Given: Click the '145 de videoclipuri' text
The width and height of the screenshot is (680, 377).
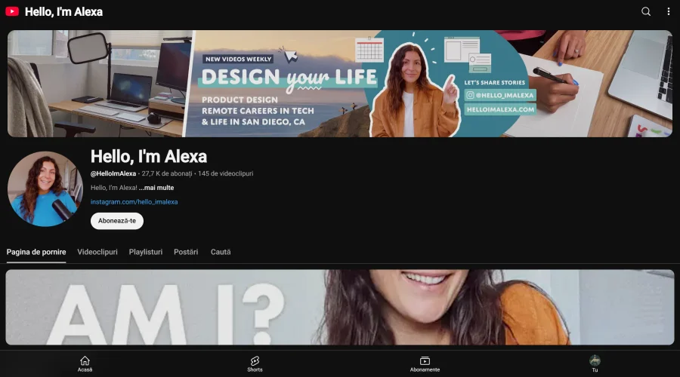Looking at the screenshot, I should 225,173.
